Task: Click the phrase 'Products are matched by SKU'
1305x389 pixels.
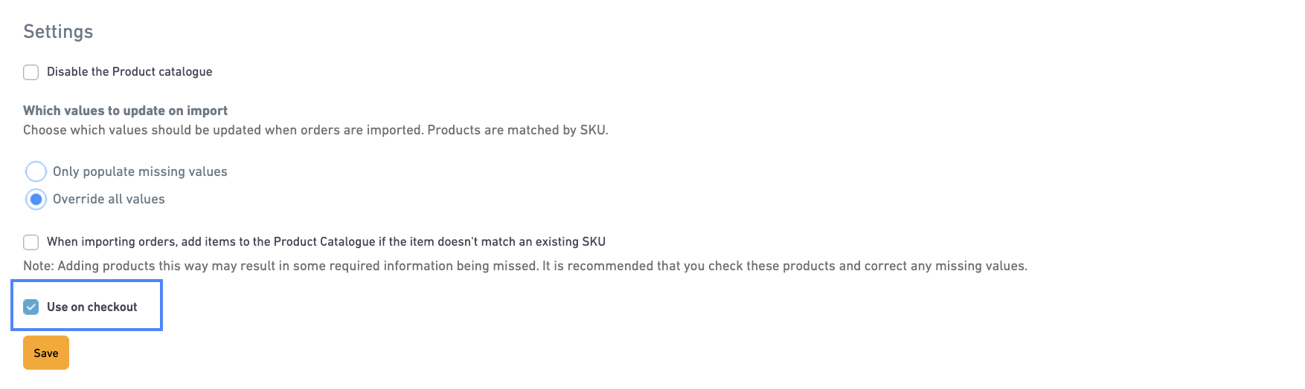Action: [516, 130]
